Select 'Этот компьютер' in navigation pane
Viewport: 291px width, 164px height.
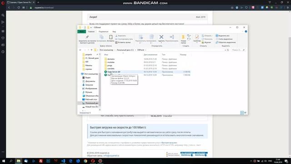click(91, 74)
